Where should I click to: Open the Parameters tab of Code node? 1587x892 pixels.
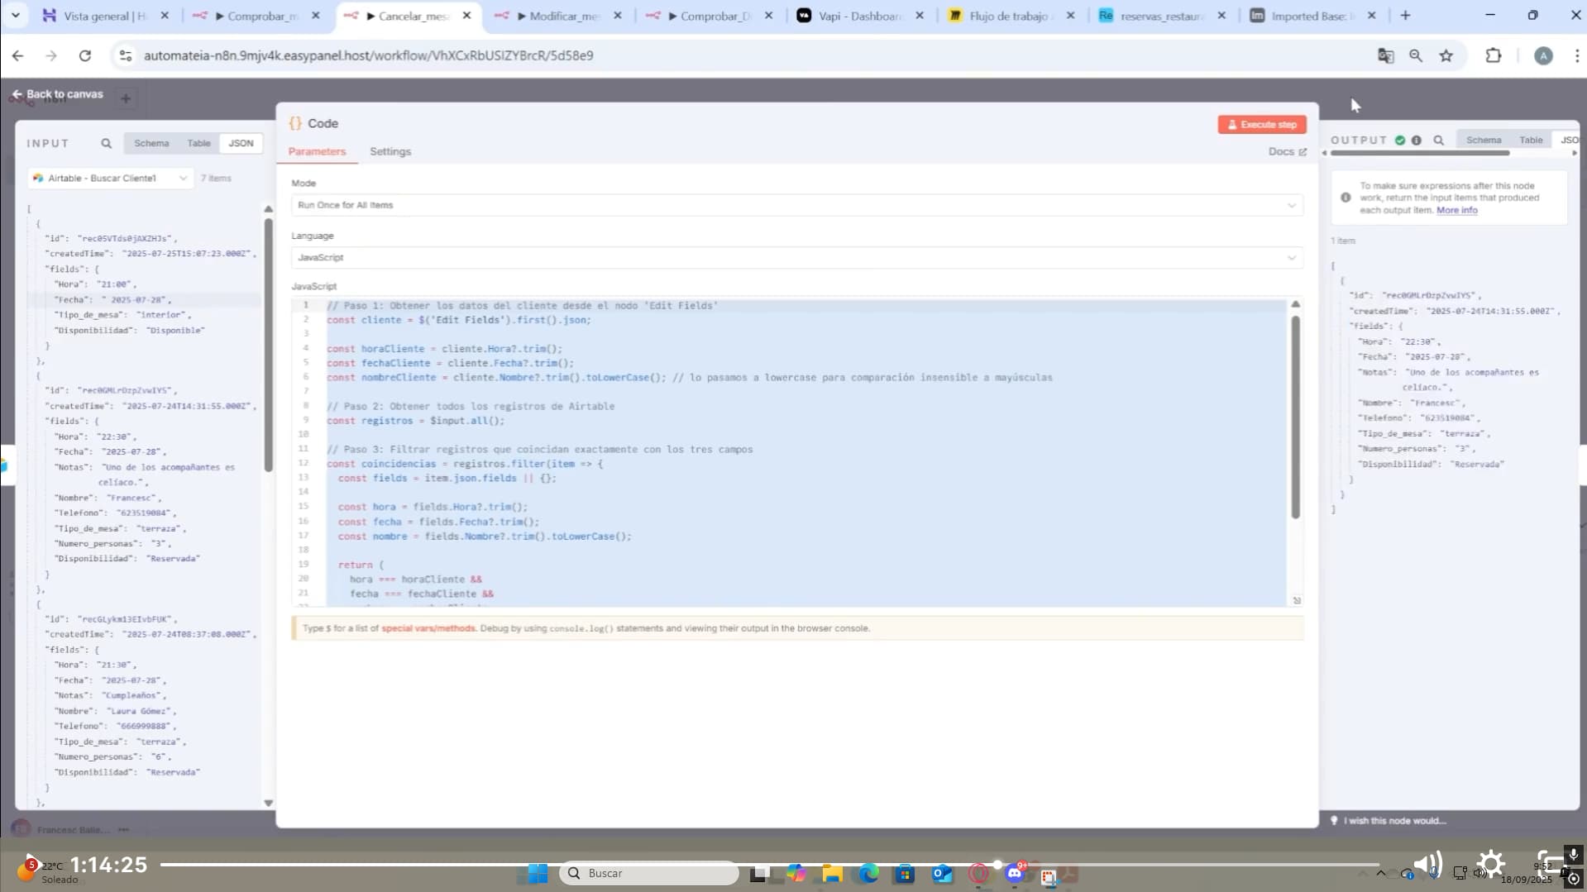coord(317,151)
